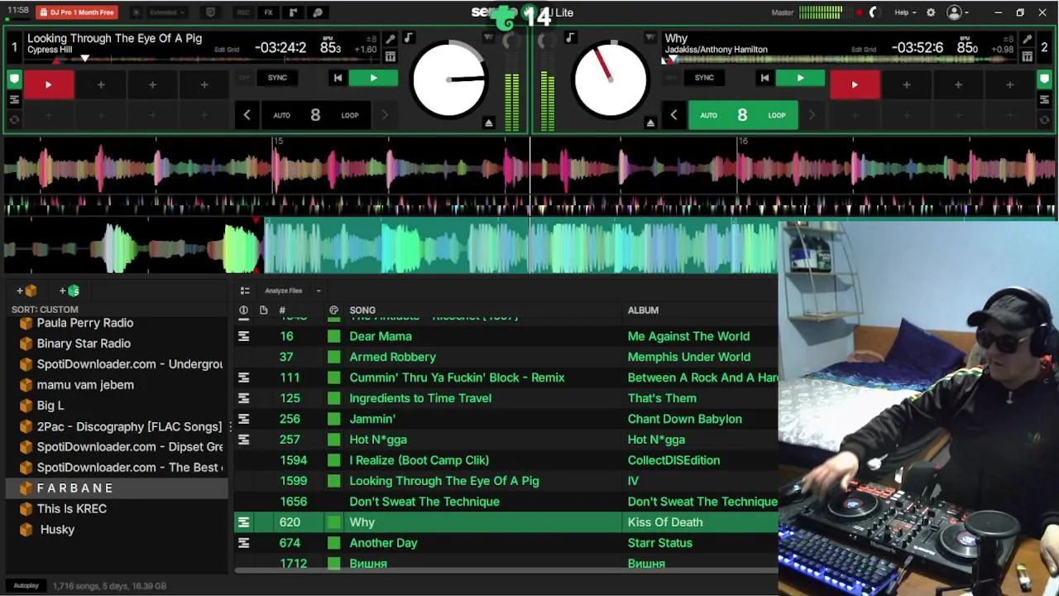Enable SYNC on deck 1
The width and height of the screenshot is (1059, 596).
[277, 78]
